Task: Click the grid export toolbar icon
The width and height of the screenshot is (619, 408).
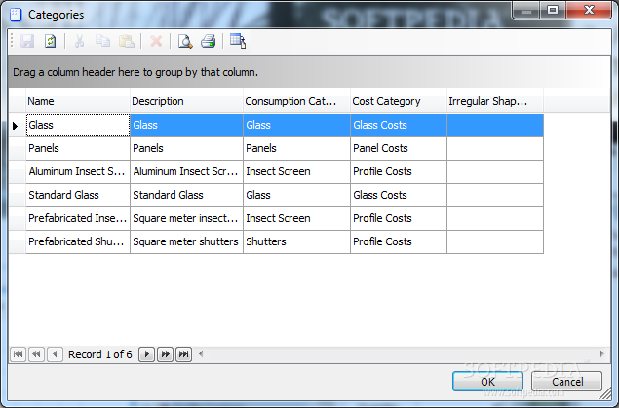Action: coord(238,41)
